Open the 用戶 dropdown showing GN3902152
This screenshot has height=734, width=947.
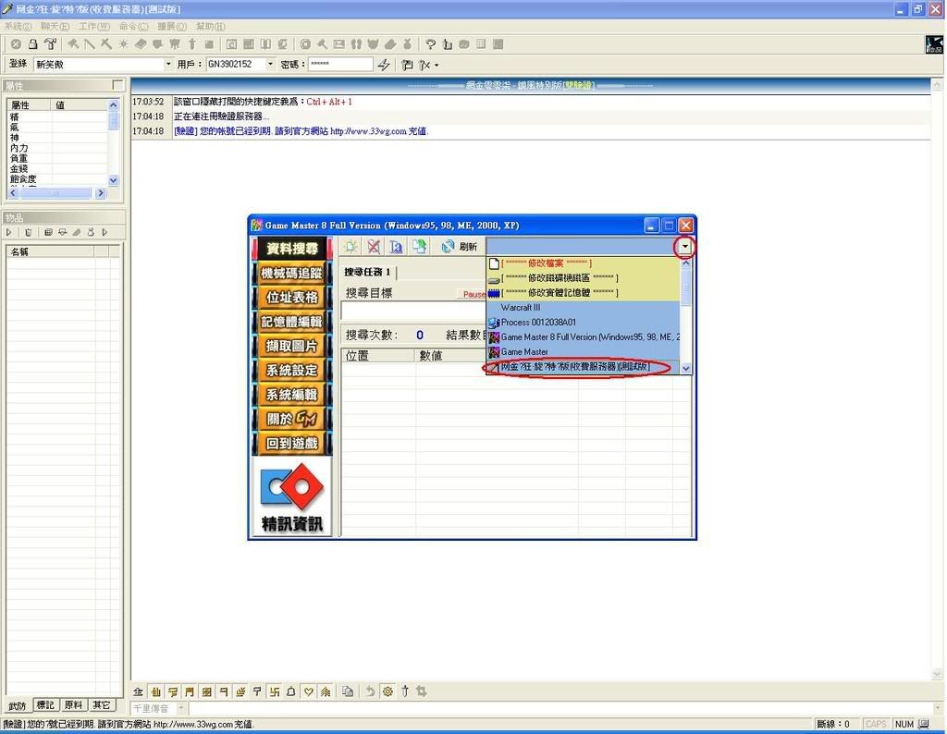click(270, 65)
